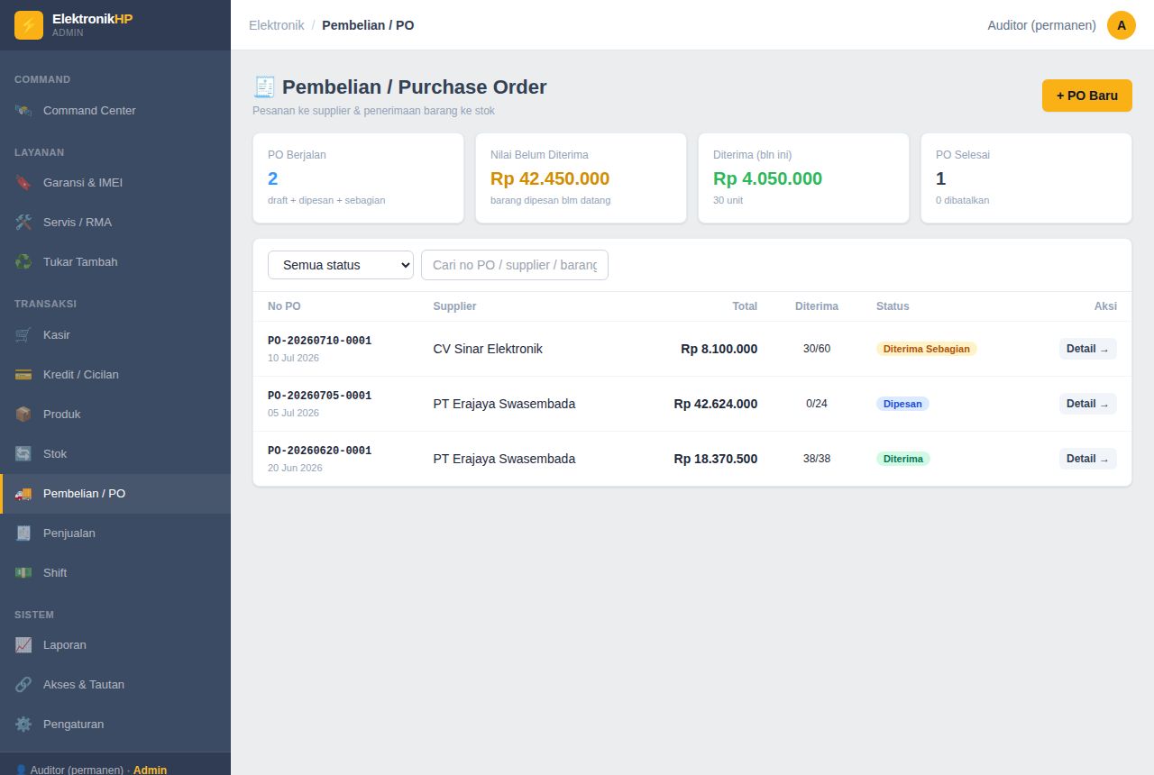Click the Elektronik breadcrumb link
This screenshot has height=775, width=1154.
(x=277, y=25)
